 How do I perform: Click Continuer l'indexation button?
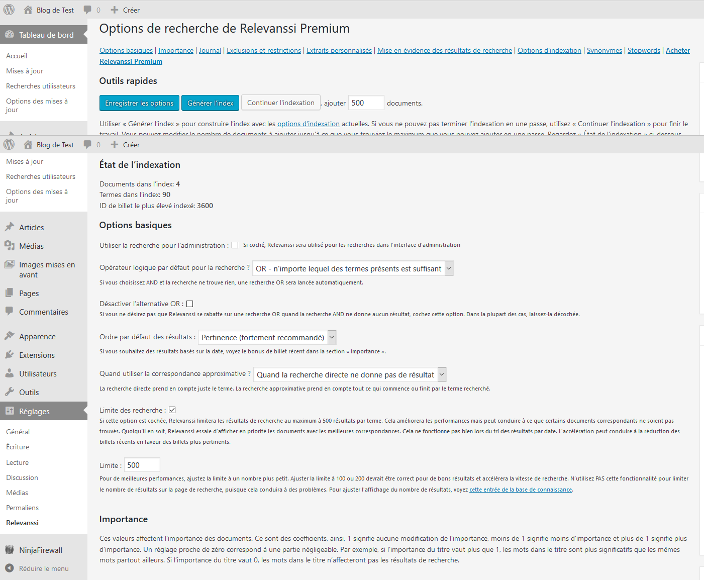click(x=281, y=103)
